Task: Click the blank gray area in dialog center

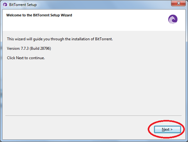Action: [x=94, y=86]
